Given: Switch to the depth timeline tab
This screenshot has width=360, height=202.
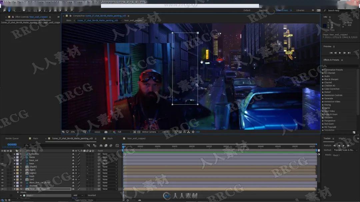Looking at the screenshot, I should click(x=110, y=139).
